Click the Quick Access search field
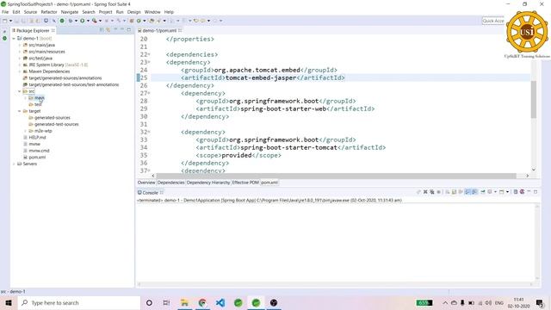The image size is (551, 310). point(493,21)
